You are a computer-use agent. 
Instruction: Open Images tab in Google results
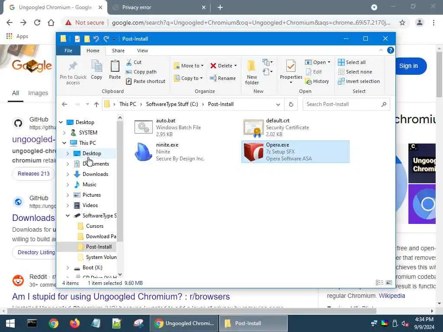click(x=38, y=93)
